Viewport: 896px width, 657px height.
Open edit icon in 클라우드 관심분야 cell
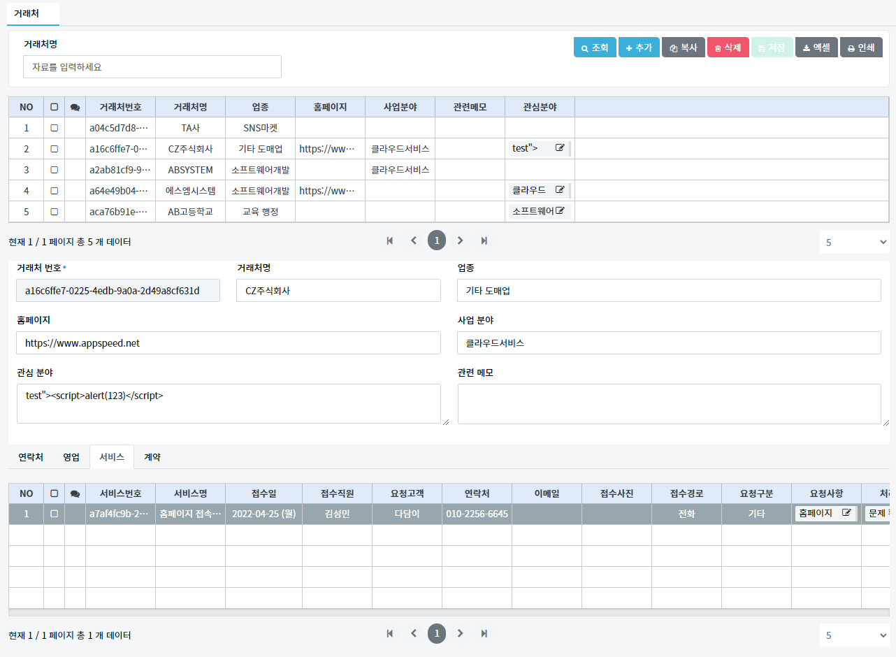560,190
